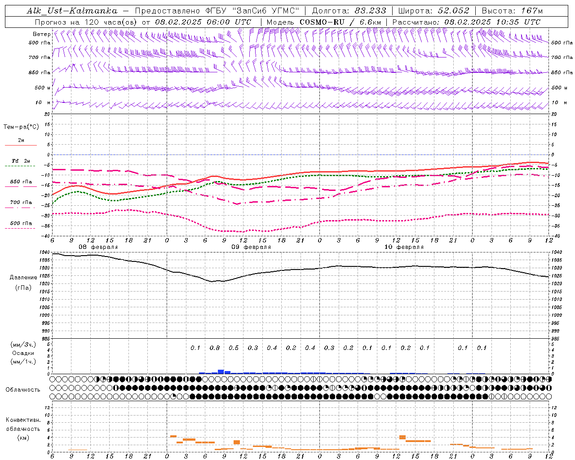Click the '08 февраля' date label

98,247
